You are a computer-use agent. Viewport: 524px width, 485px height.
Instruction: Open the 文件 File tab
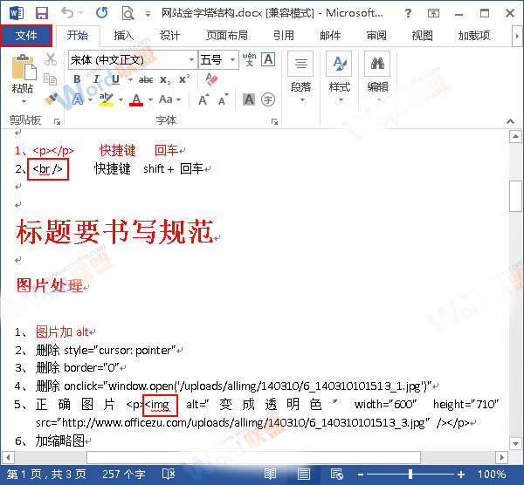pos(26,36)
